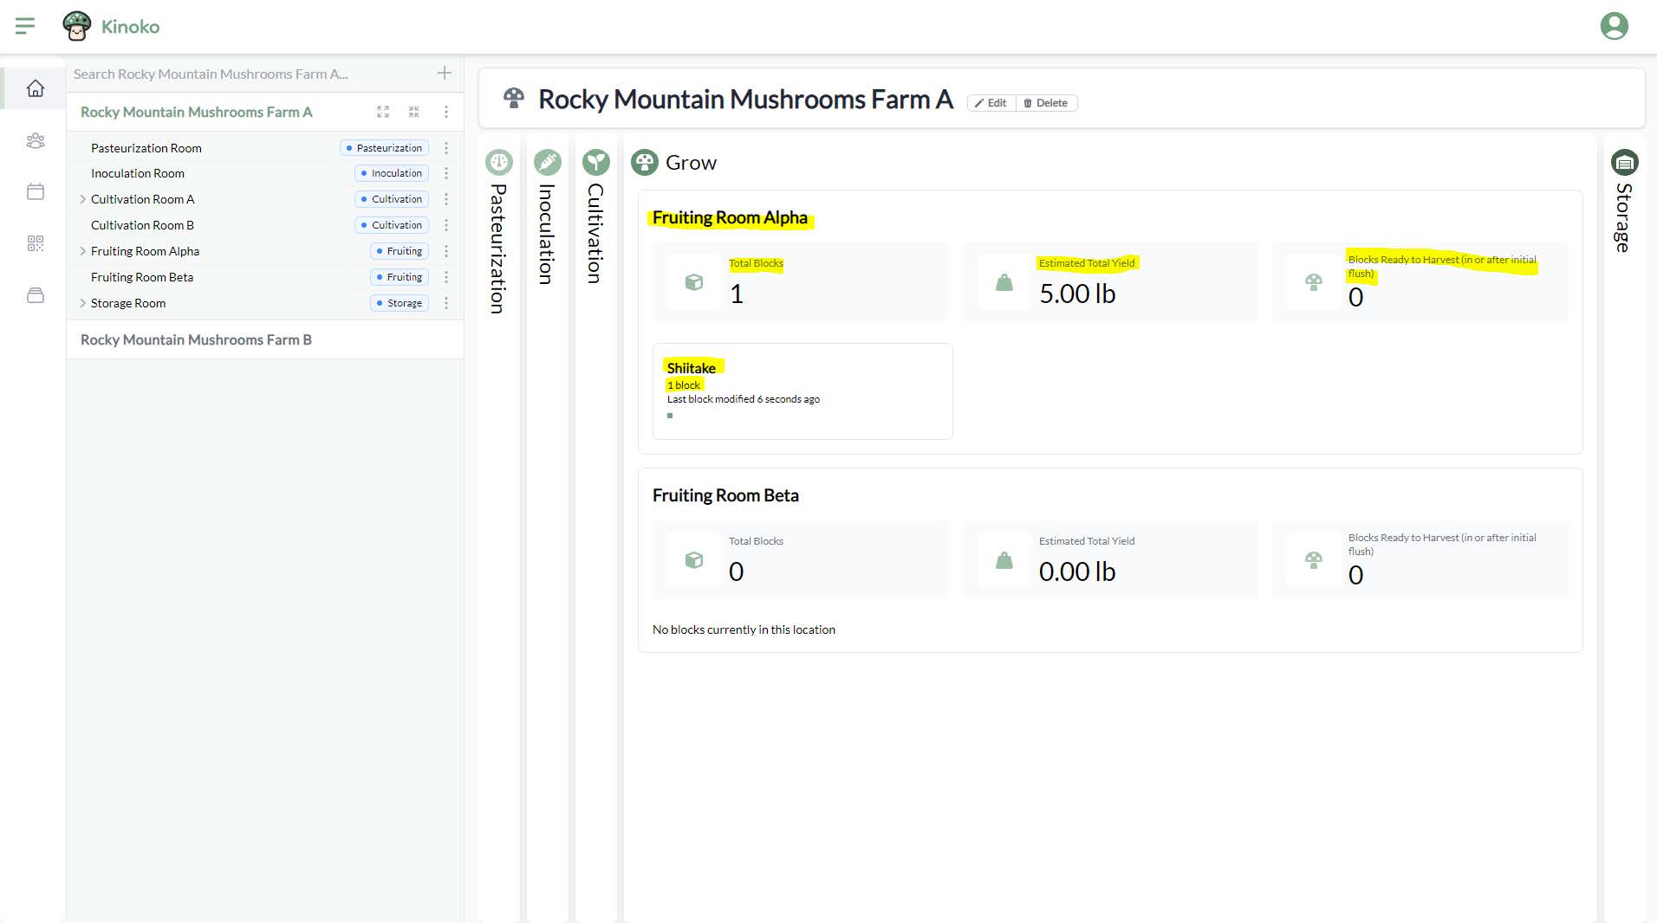Click the farm search input field

click(247, 74)
